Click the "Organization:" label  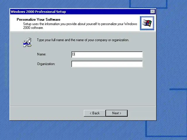46,64
